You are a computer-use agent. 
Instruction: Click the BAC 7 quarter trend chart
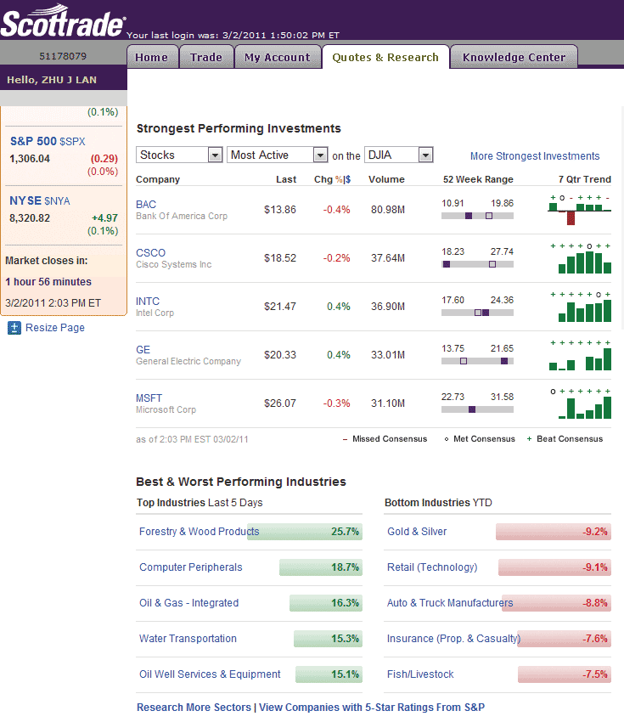pyautogui.click(x=580, y=210)
